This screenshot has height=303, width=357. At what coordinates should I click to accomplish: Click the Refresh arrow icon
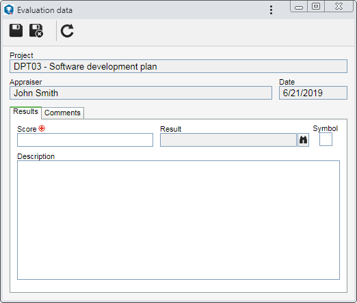pyautogui.click(x=67, y=31)
